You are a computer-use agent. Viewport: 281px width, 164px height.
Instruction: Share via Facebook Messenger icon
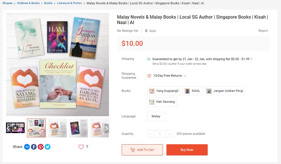[27, 147]
